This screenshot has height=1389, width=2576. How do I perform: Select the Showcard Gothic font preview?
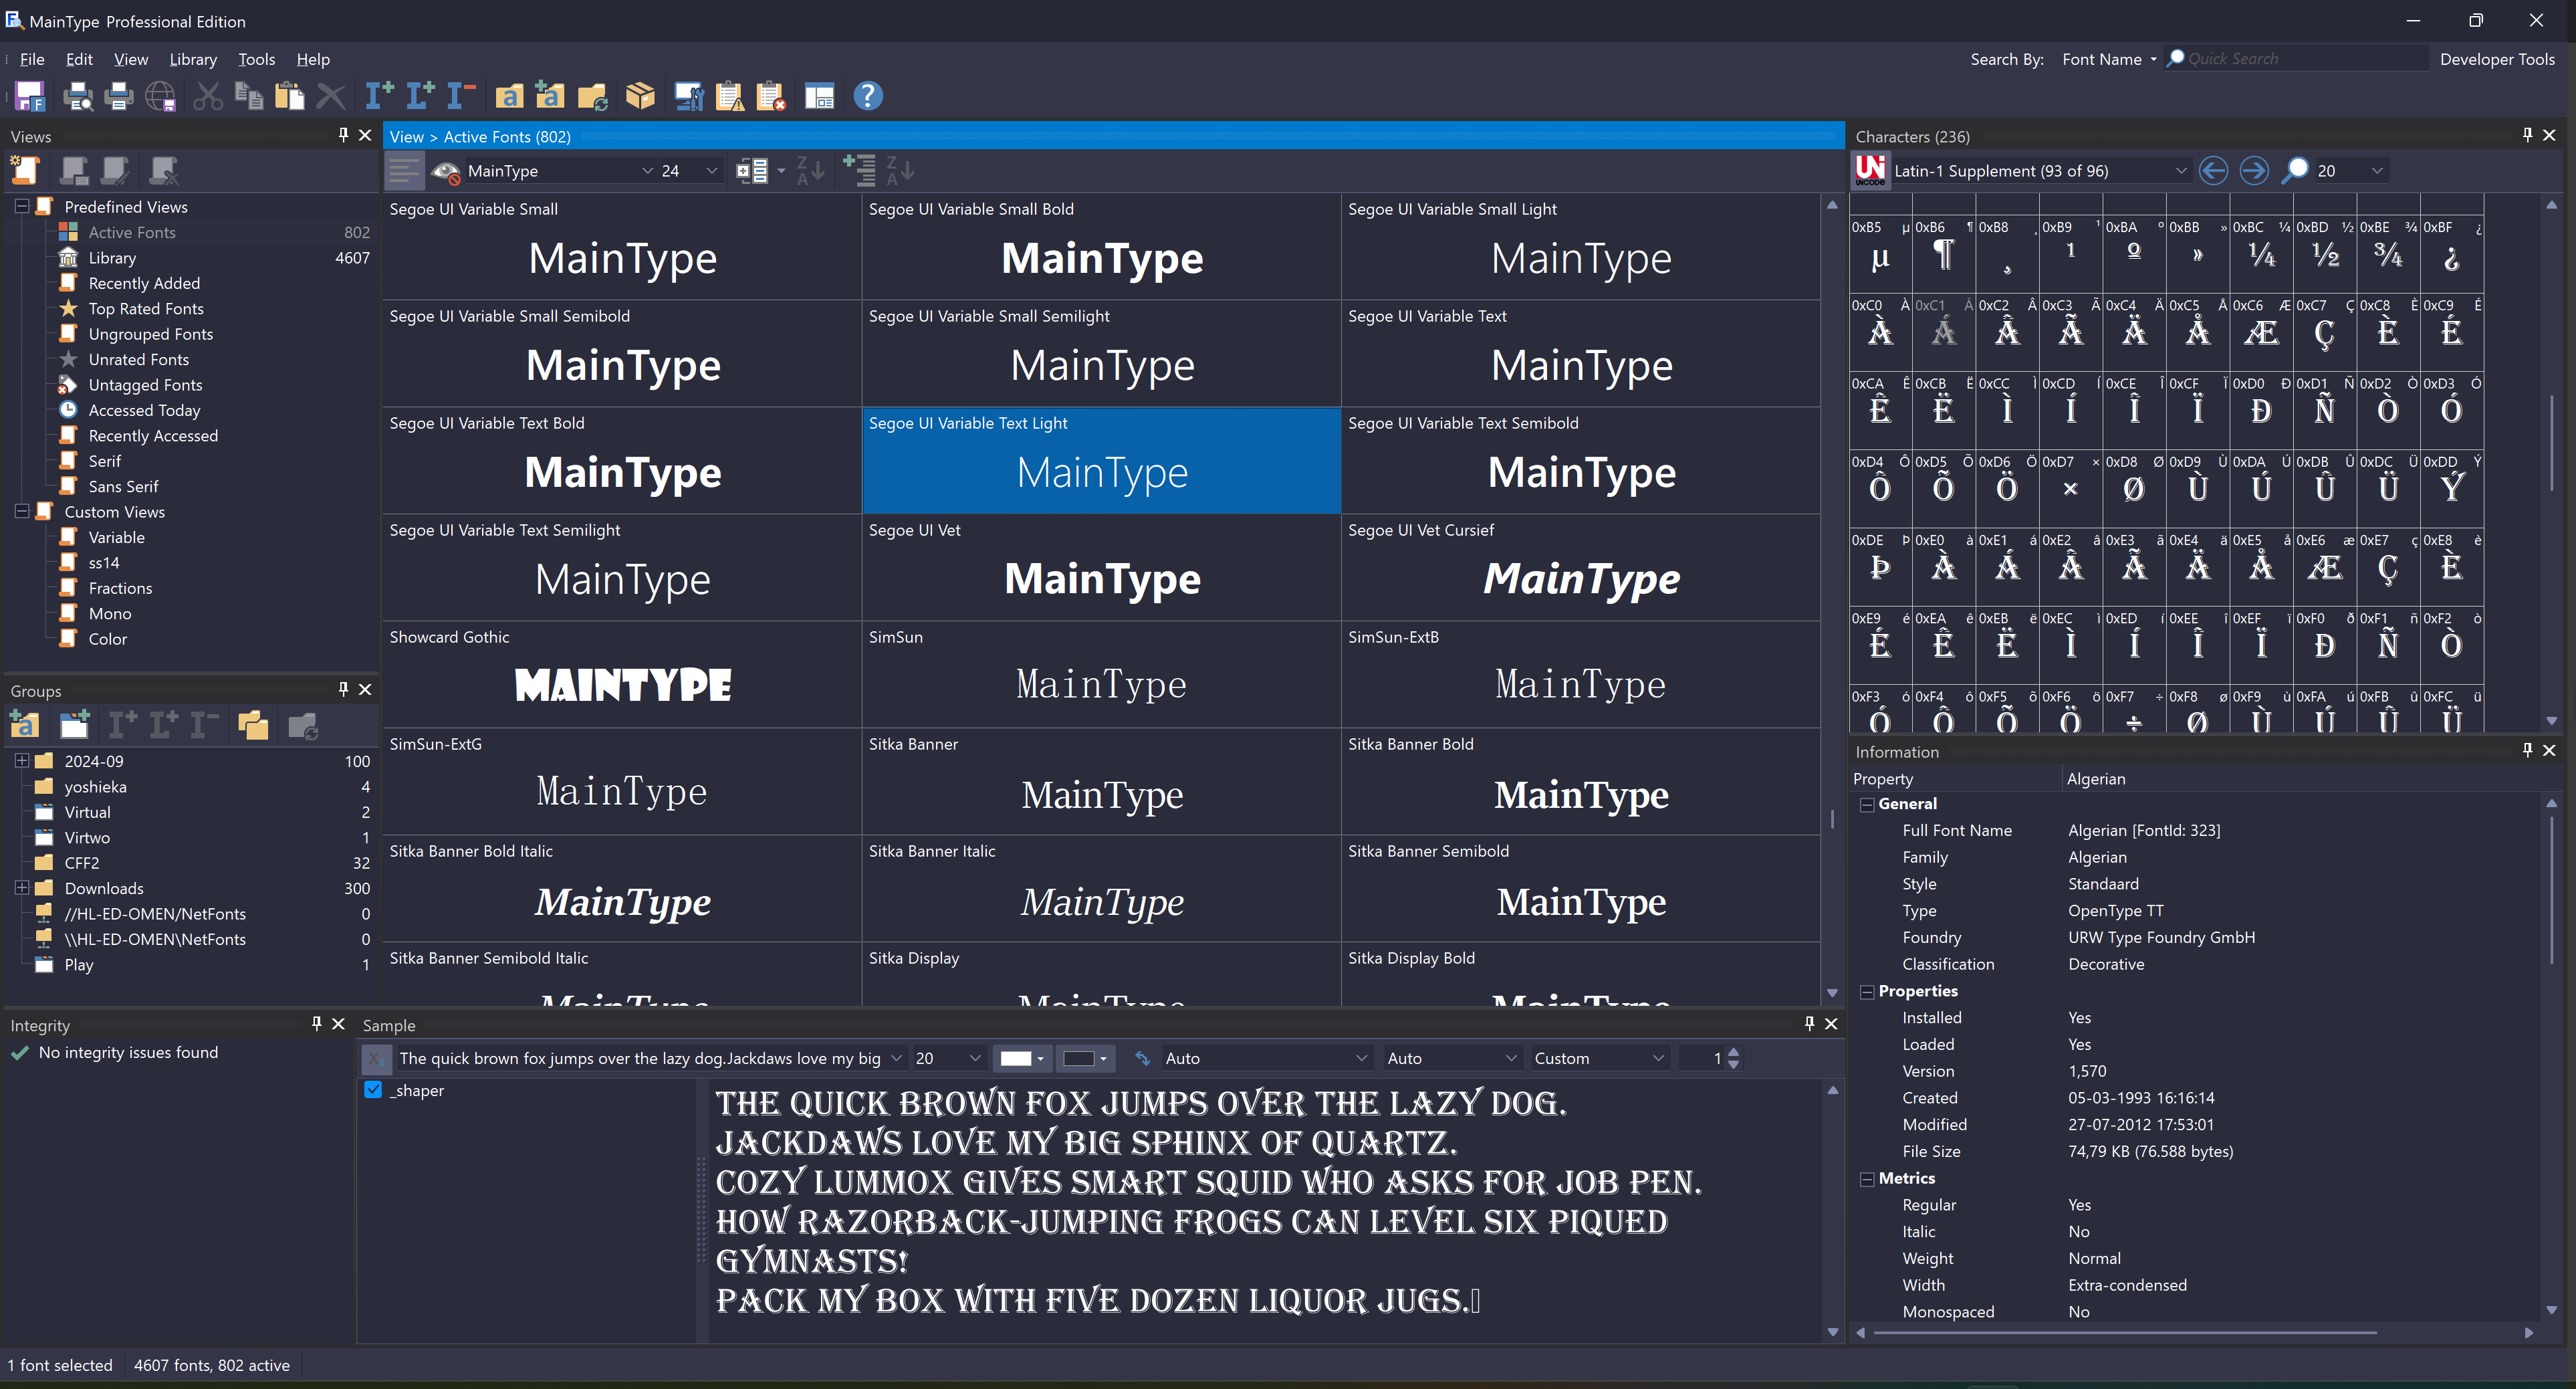click(622, 674)
